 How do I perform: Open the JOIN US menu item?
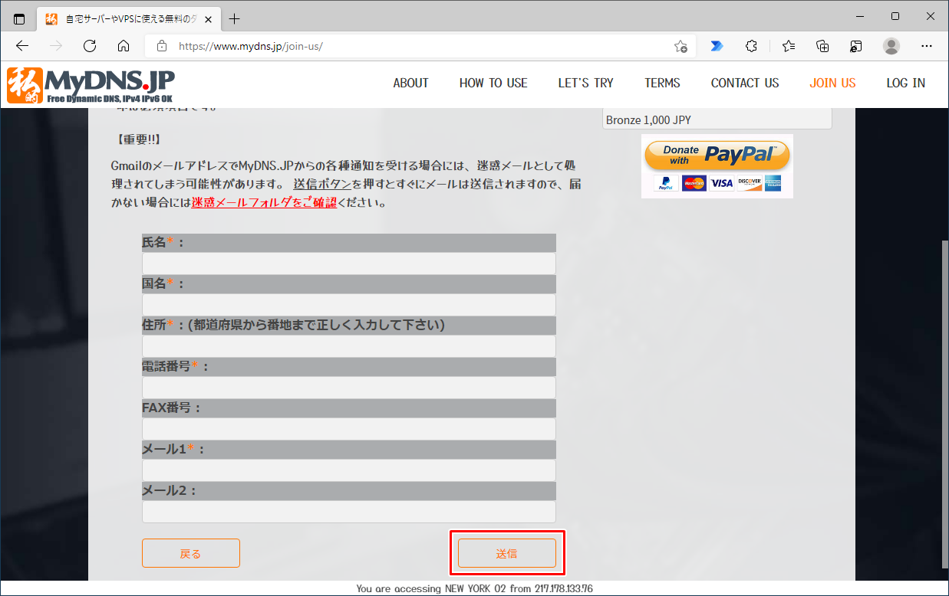[x=832, y=83]
